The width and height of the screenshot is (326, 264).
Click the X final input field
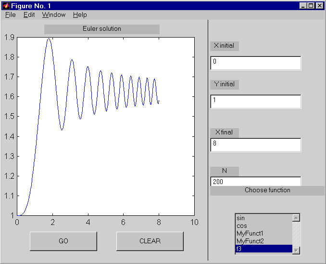(x=255, y=145)
